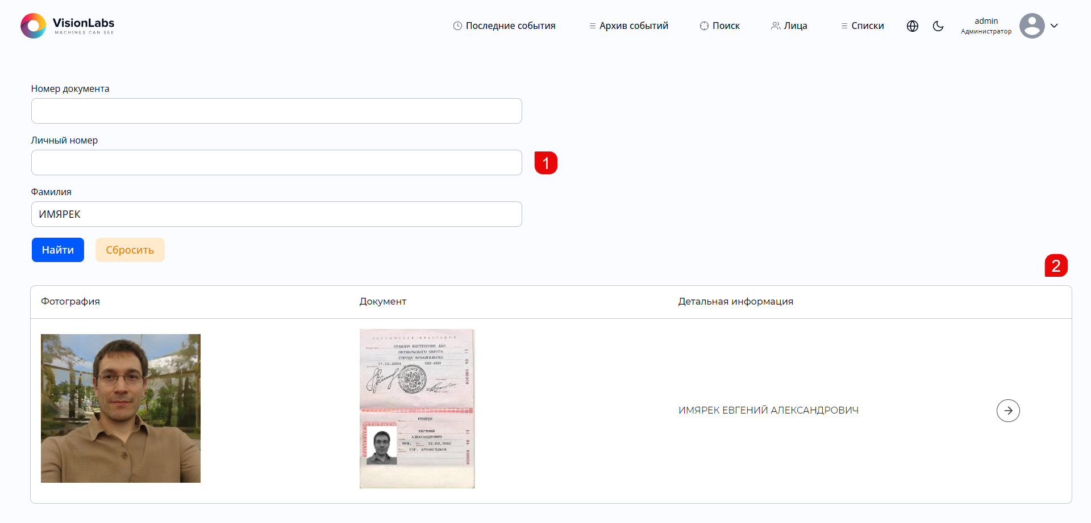Click into the Личный номер field
This screenshot has height=523, width=1091.
pos(276,163)
